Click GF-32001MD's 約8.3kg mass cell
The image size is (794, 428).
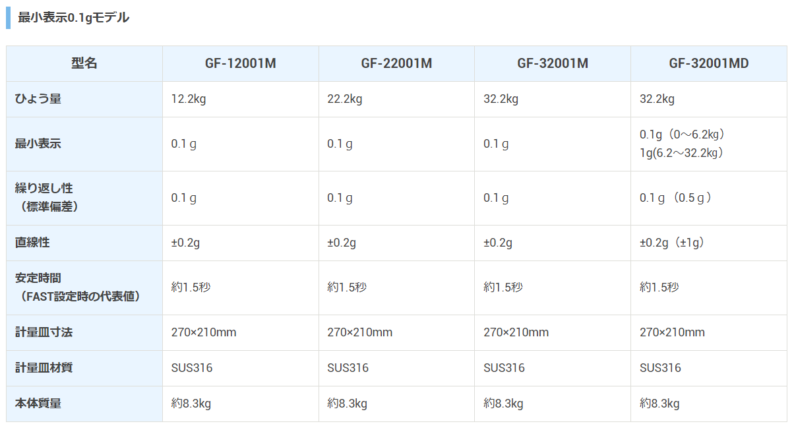pos(709,404)
